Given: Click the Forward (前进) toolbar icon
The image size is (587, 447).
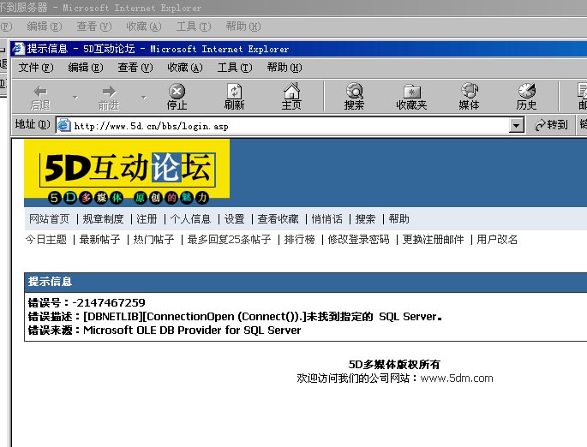Looking at the screenshot, I should pyautogui.click(x=109, y=97).
